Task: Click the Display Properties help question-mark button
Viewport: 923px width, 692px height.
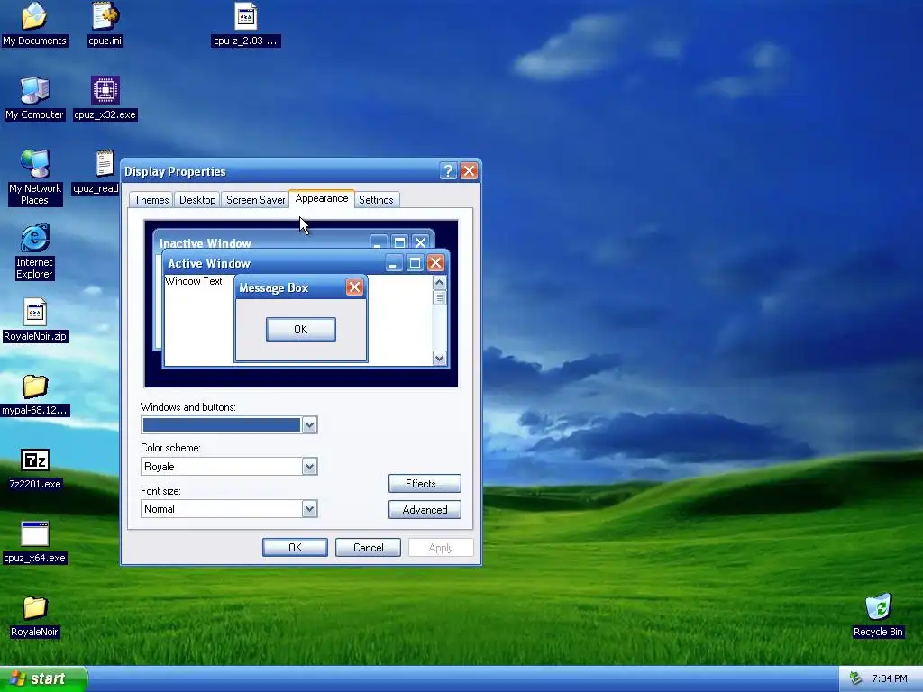Action: (448, 171)
